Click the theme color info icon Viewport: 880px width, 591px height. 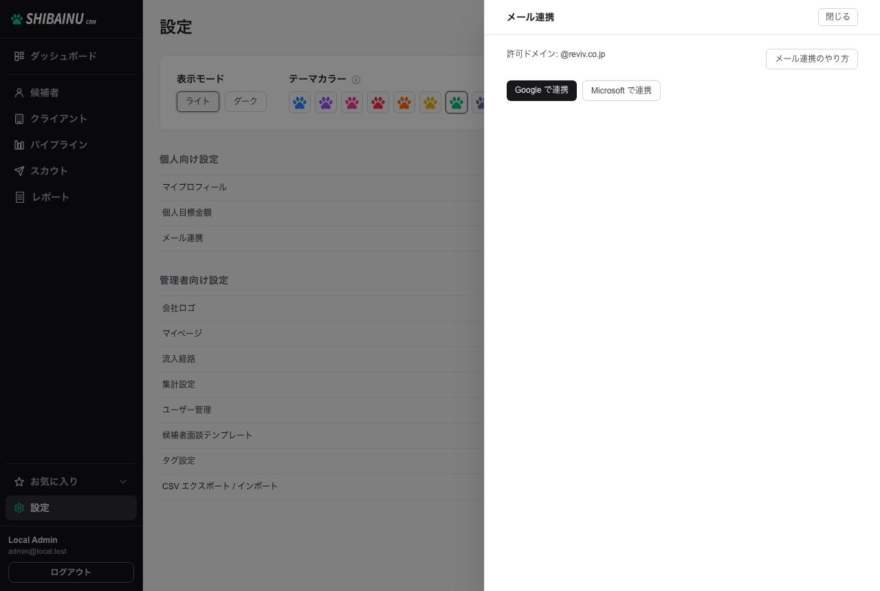pyautogui.click(x=356, y=80)
